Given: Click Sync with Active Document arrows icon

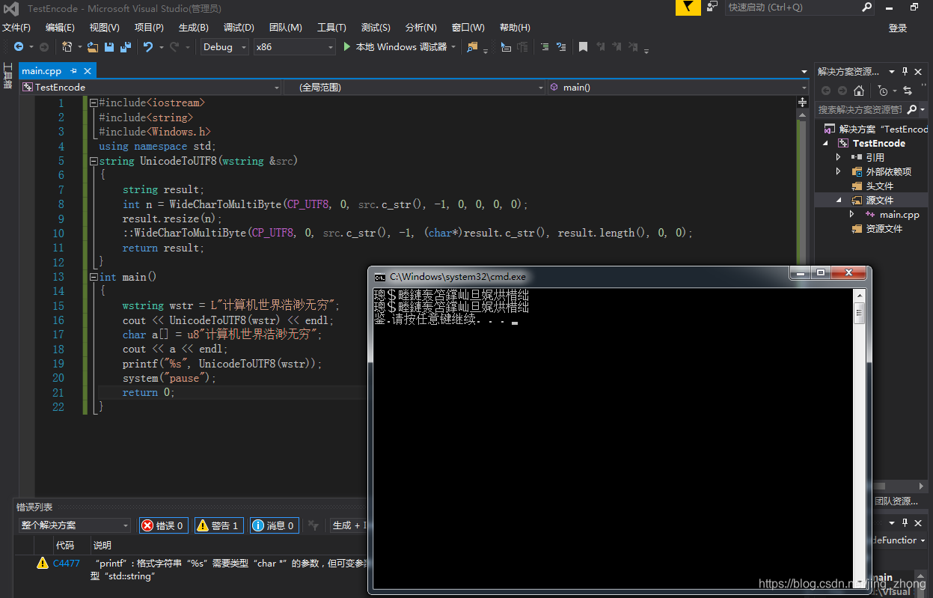Looking at the screenshot, I should point(908,91).
